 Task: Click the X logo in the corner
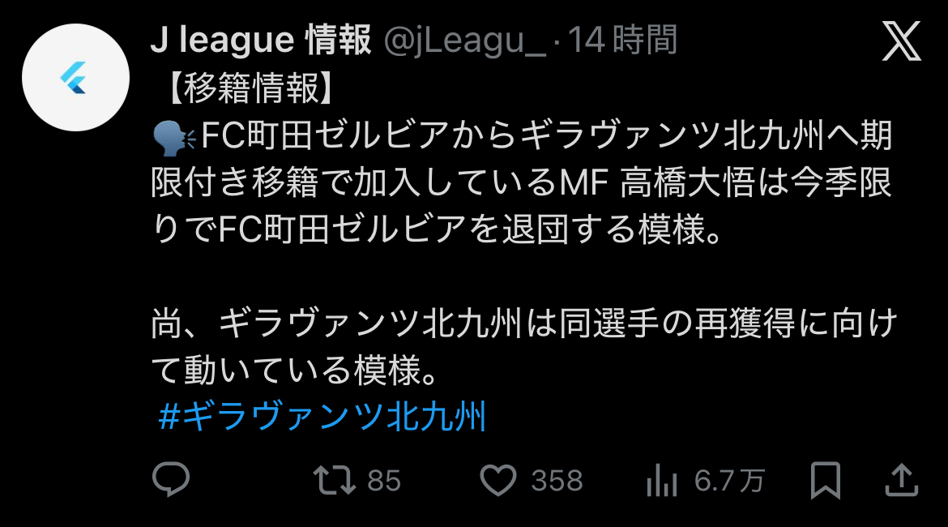[x=902, y=41]
